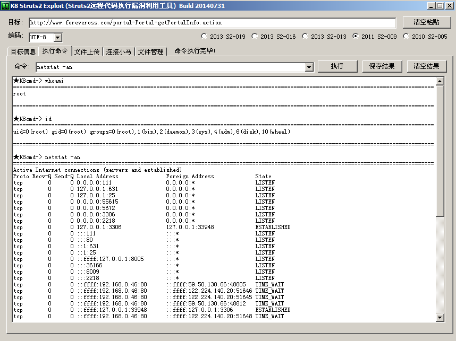
Task: Click the K8cmd-> netstat -an line
Action: (47, 158)
